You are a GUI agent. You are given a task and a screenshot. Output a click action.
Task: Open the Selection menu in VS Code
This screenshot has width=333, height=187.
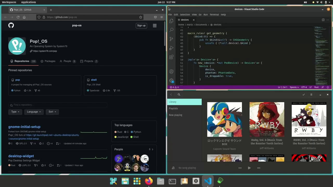[x=185, y=15]
